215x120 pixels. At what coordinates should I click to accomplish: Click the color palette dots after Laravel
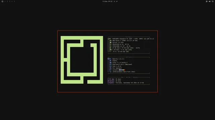pos(122,70)
